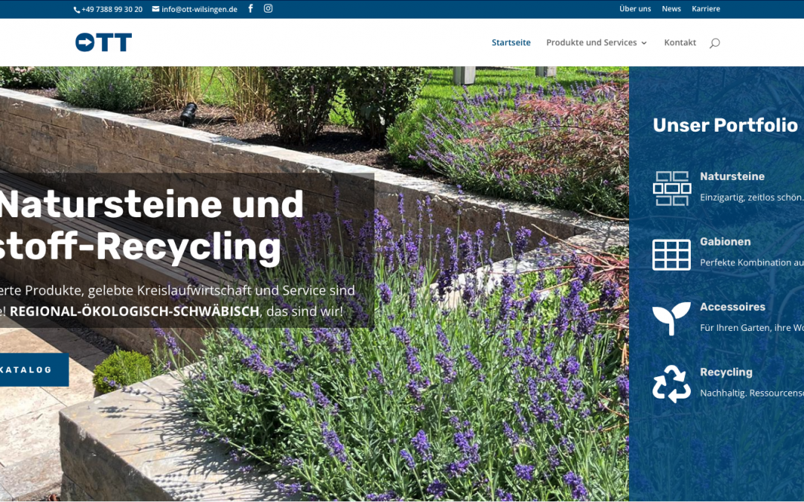Expand the Produkte und Services dropdown
This screenshot has height=502, width=804.
[596, 42]
